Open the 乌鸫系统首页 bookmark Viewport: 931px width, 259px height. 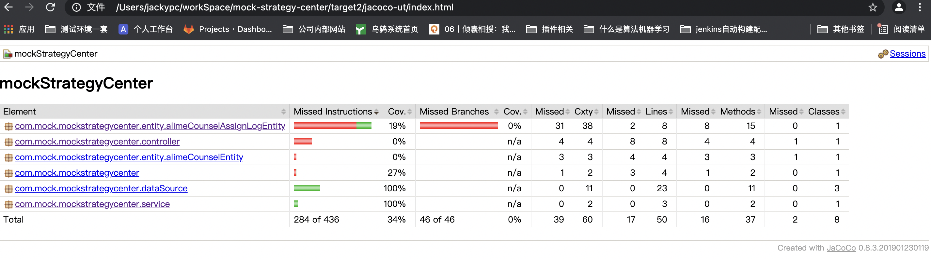pos(387,29)
